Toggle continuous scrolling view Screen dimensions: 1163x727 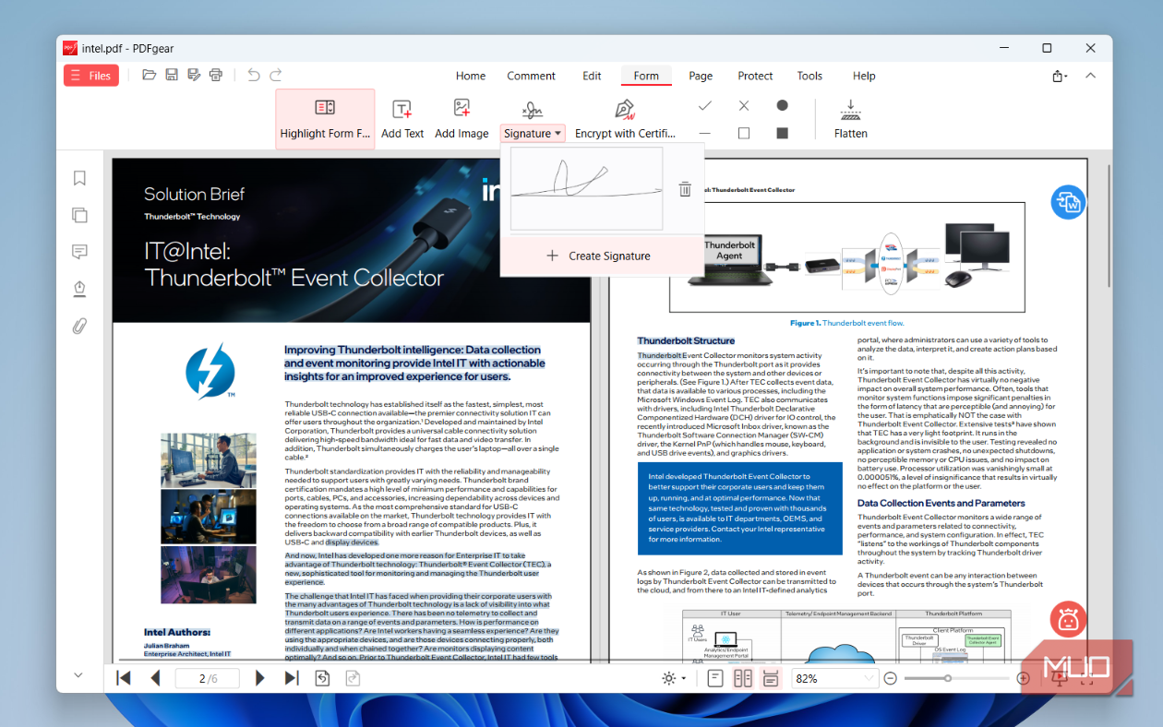click(x=771, y=678)
